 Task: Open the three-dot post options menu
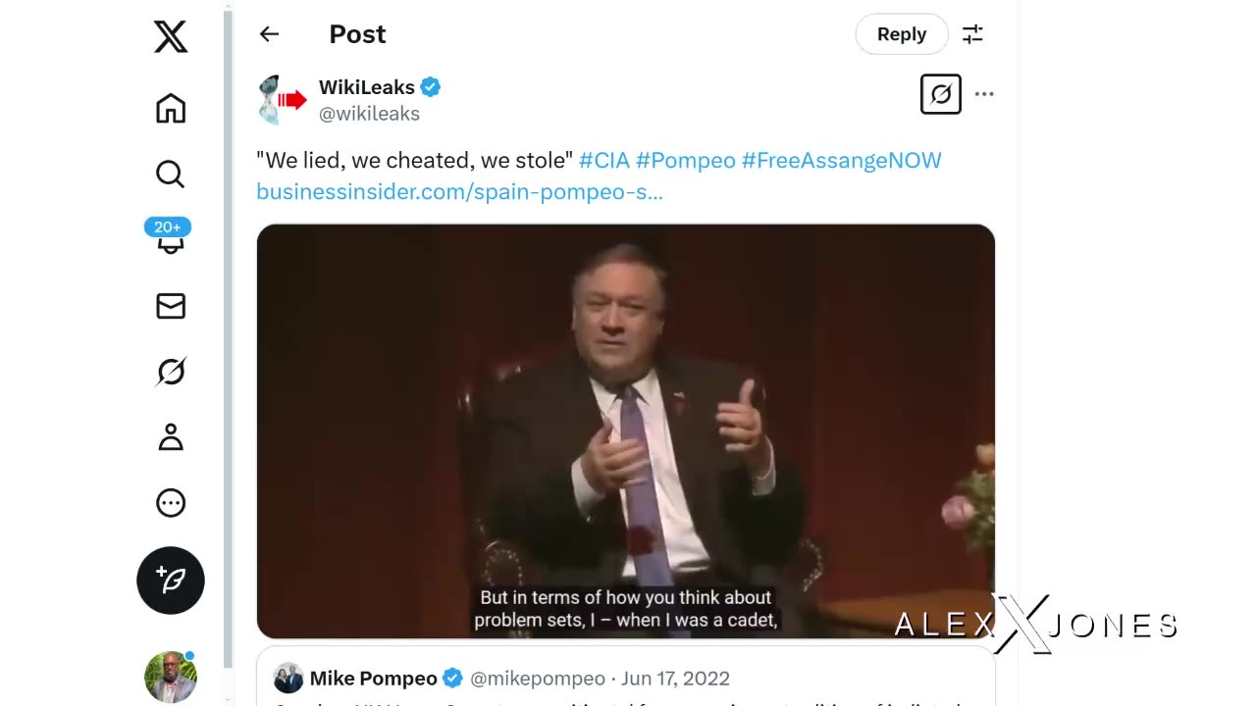click(984, 94)
